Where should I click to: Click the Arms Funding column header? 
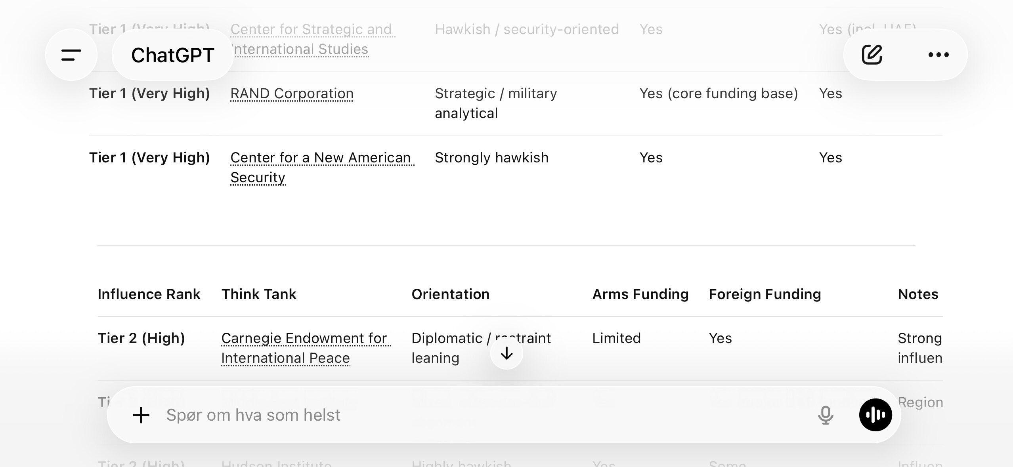point(640,294)
